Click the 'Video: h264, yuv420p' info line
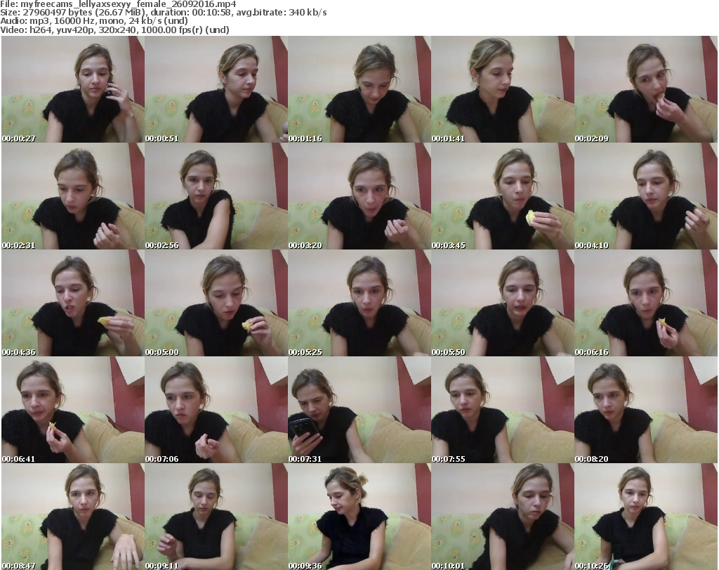Image resolution: width=719 pixels, height=570 pixels. click(x=114, y=30)
